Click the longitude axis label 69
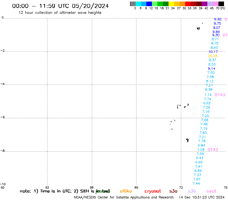Viewport: 228px width, 200px height. (136, 187)
